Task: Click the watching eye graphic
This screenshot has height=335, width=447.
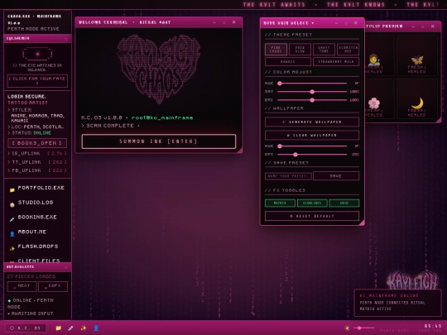Action: tap(37, 54)
